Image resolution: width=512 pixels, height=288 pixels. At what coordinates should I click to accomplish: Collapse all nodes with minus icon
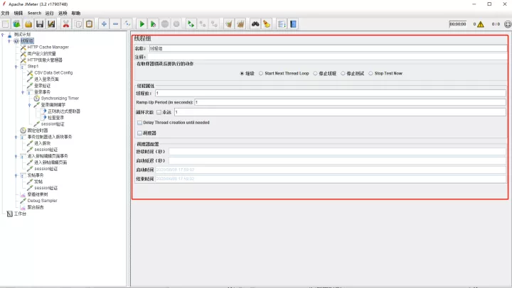coord(116,24)
